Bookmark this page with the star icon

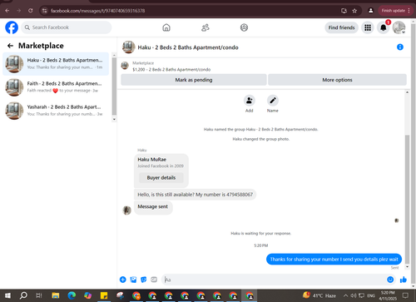(x=354, y=11)
